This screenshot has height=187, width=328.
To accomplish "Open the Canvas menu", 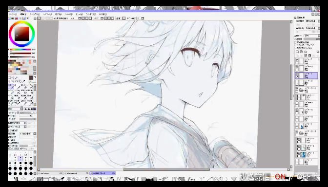I will tap(35, 14).
